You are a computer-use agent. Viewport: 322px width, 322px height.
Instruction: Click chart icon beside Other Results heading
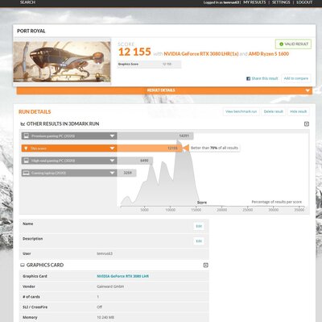(23, 124)
